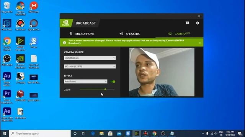Switch to the Speakers tab
This screenshot has height=137, width=245.
tap(129, 34)
